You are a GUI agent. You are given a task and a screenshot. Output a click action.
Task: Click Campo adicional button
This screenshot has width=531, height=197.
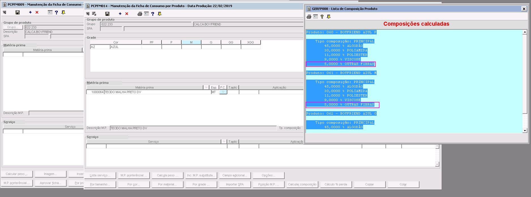(x=235, y=175)
